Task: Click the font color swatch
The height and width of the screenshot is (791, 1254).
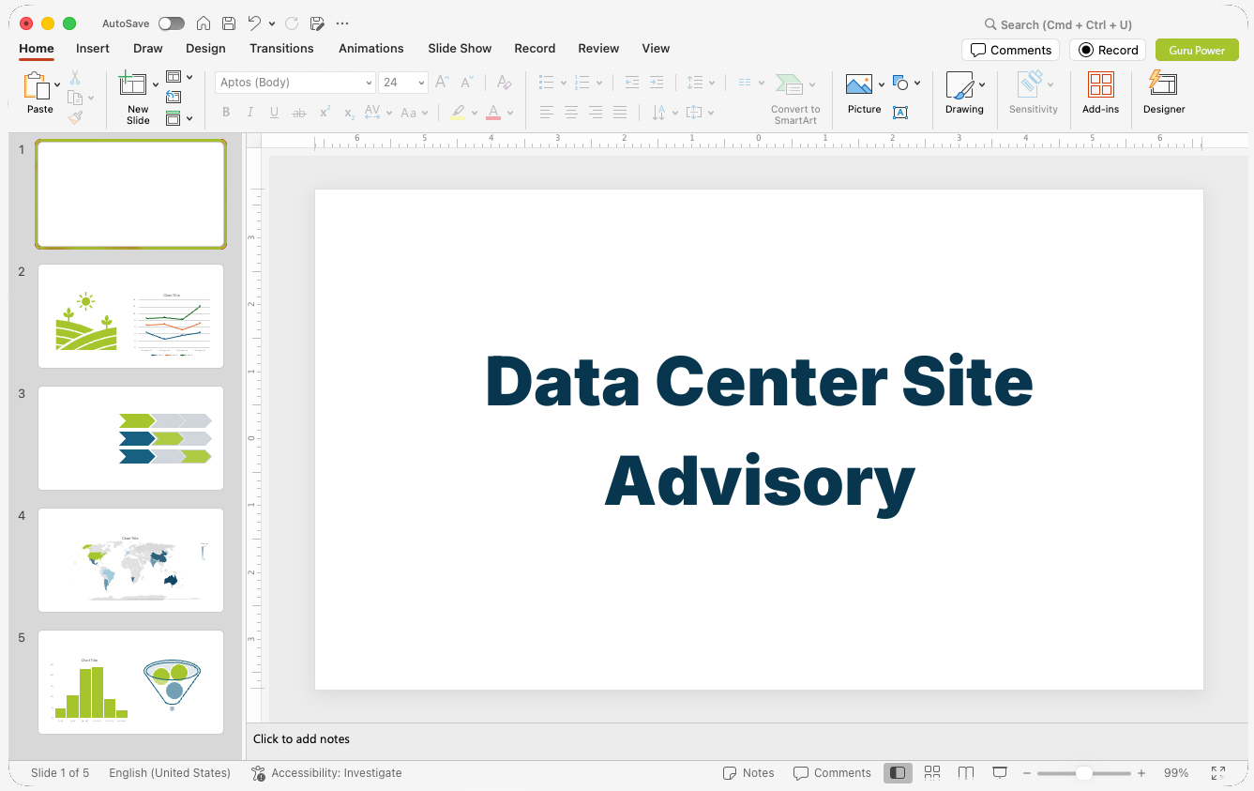Action: 493,113
